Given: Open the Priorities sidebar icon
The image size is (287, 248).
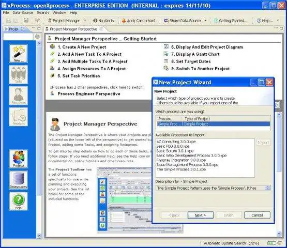Looking at the screenshot, I should pyautogui.click(x=18, y=117).
